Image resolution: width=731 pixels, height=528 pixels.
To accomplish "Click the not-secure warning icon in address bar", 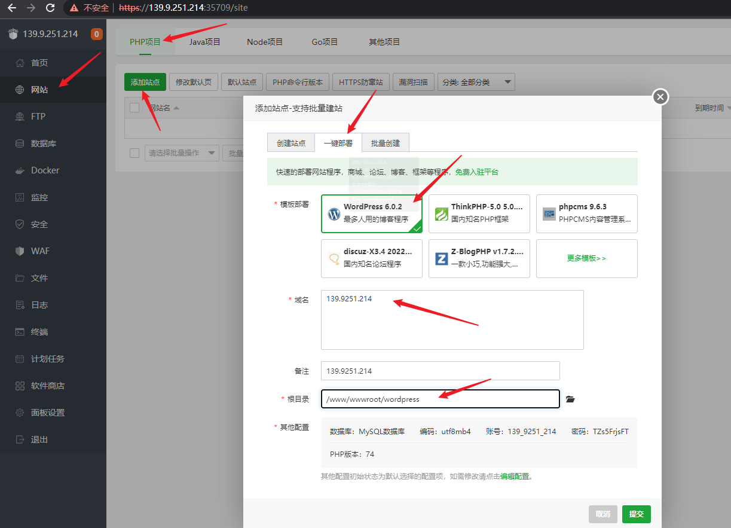I will 74,8.
